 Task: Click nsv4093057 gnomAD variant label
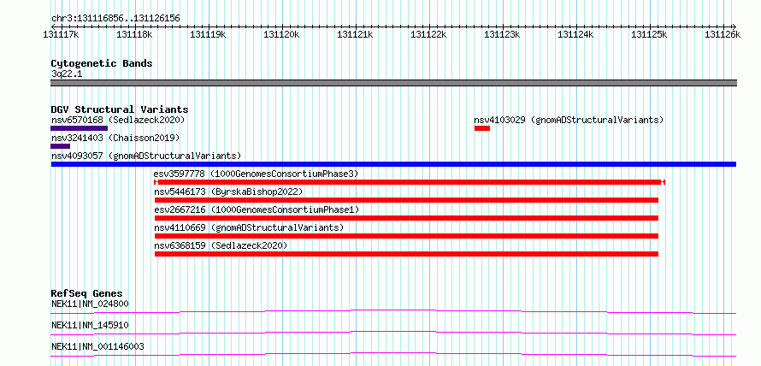(146, 156)
